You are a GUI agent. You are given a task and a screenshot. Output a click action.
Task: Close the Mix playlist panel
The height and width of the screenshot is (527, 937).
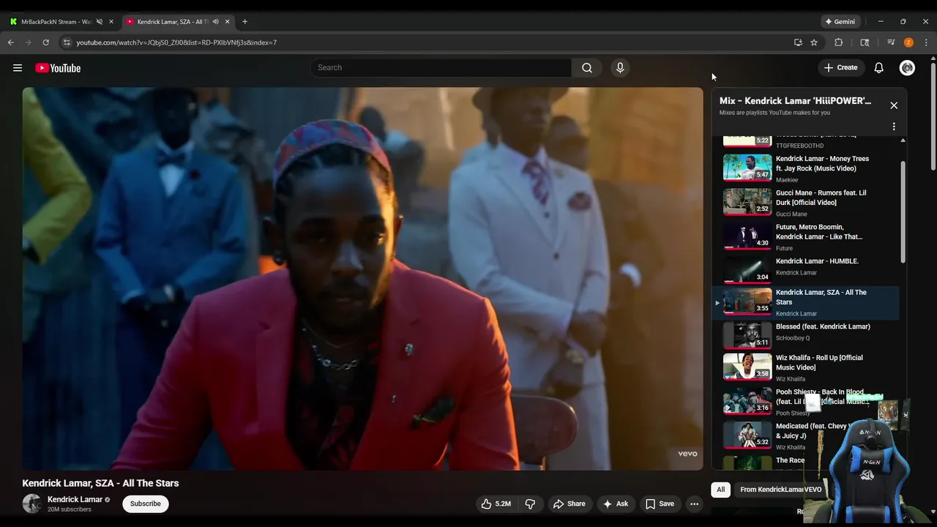click(894, 105)
